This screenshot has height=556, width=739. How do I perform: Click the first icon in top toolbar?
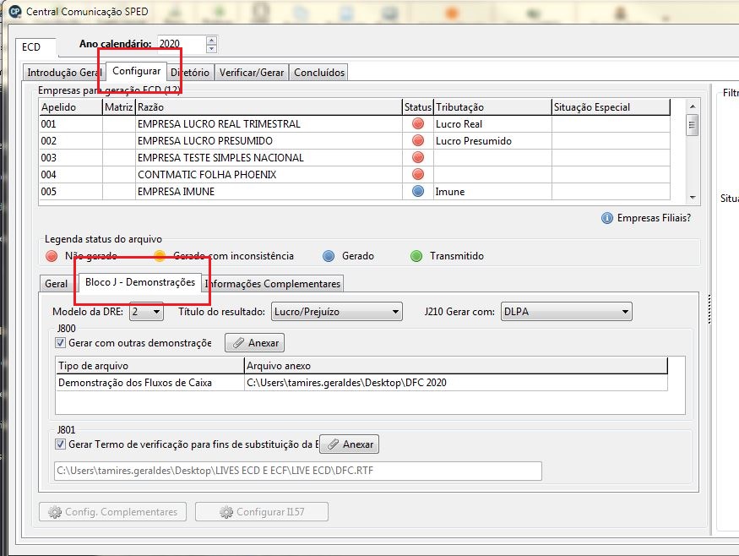click(x=174, y=12)
